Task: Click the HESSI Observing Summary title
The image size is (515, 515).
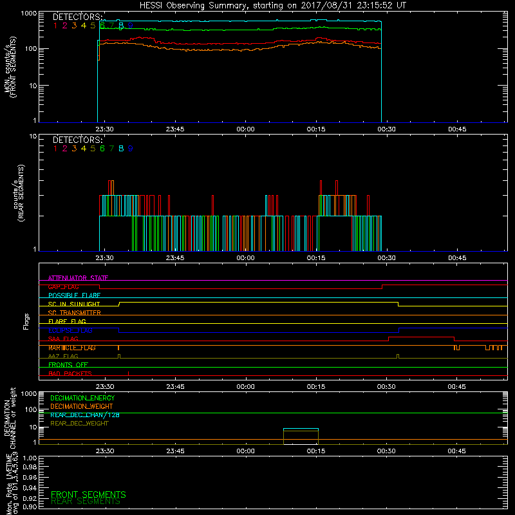Action: click(x=272, y=6)
